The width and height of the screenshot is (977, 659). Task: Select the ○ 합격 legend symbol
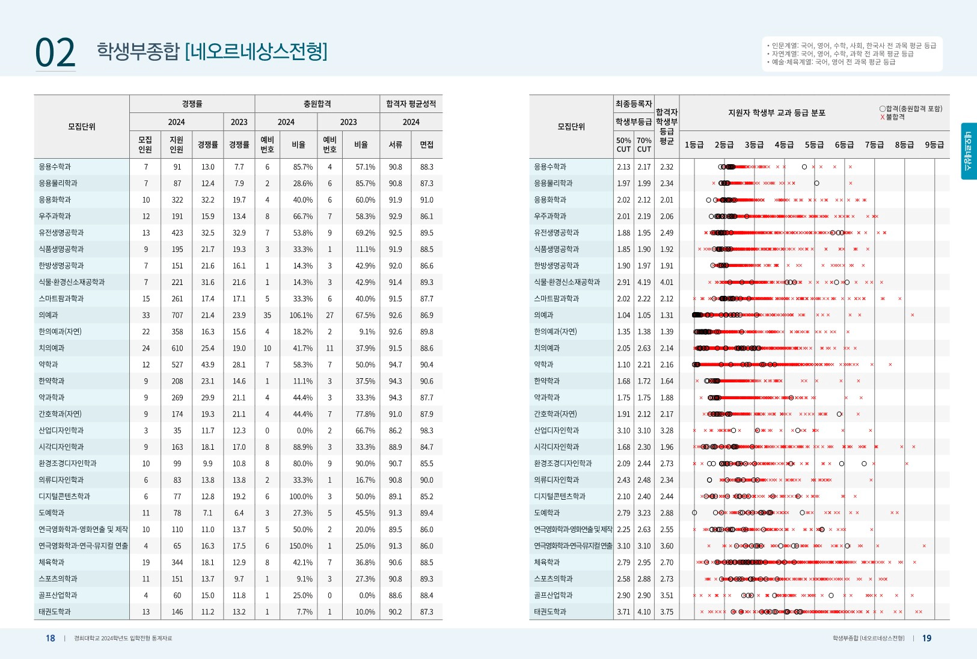pyautogui.click(x=881, y=108)
